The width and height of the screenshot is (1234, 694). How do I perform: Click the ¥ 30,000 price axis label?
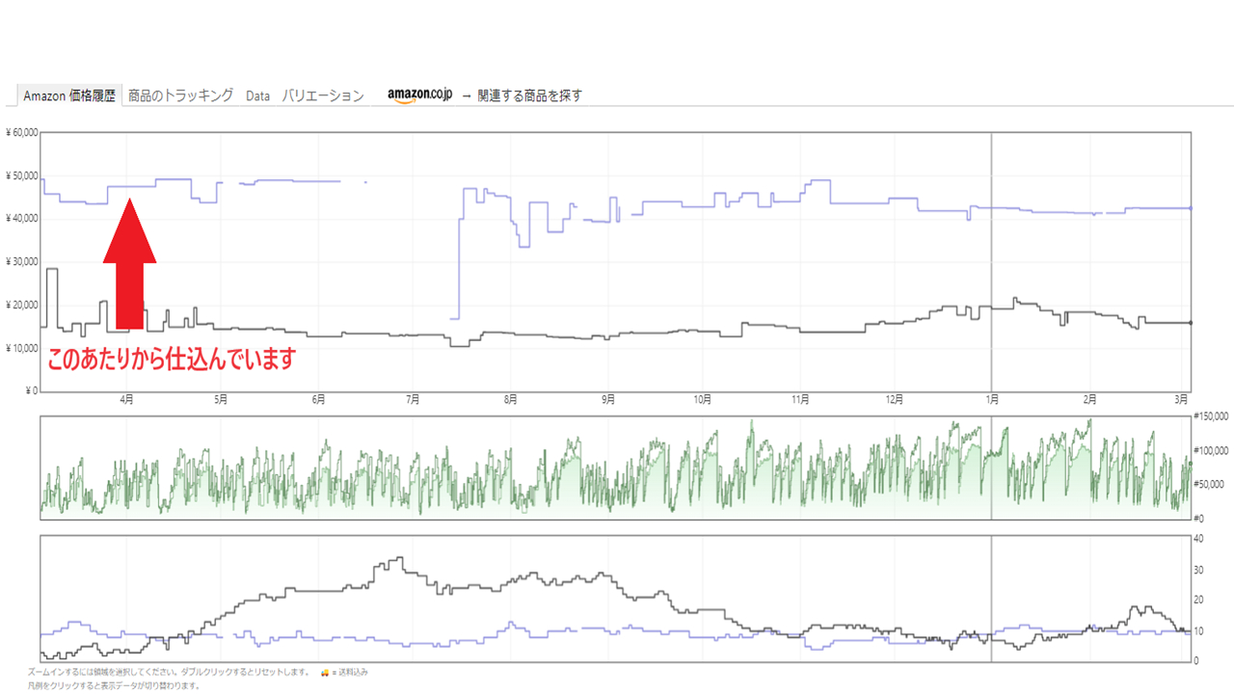coord(20,262)
